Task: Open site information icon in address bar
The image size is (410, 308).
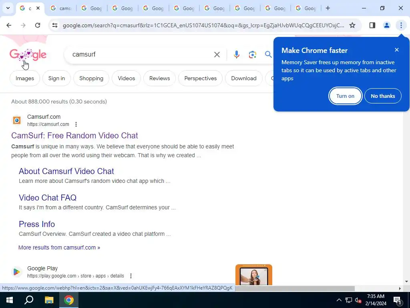Action: coord(55,25)
